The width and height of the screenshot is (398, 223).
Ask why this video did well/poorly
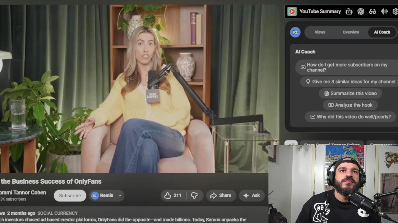click(350, 117)
